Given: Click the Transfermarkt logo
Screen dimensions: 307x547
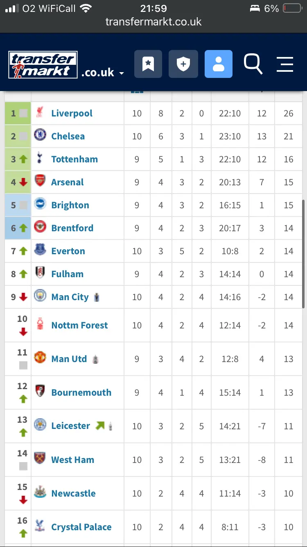Looking at the screenshot, I should point(43,65).
